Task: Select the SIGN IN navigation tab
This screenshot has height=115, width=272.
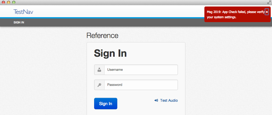Action: click(x=19, y=22)
